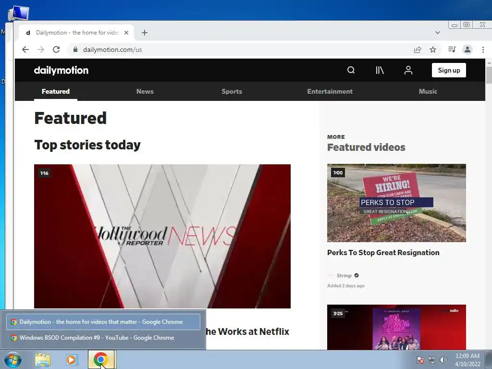492x369 pixels.
Task: Open a new tab with plus icon
Action: [144, 33]
